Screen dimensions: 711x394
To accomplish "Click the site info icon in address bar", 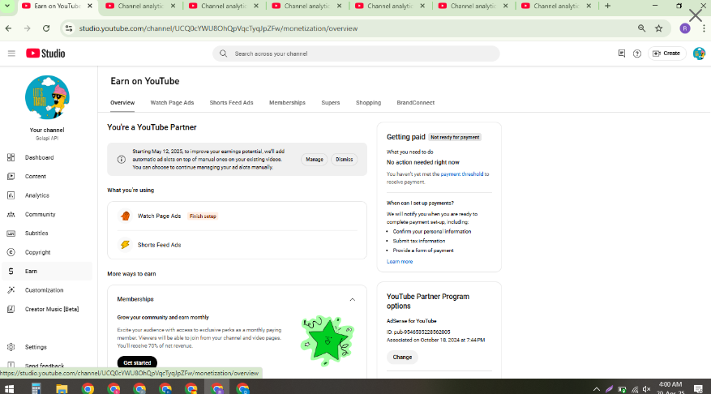I will pyautogui.click(x=68, y=28).
